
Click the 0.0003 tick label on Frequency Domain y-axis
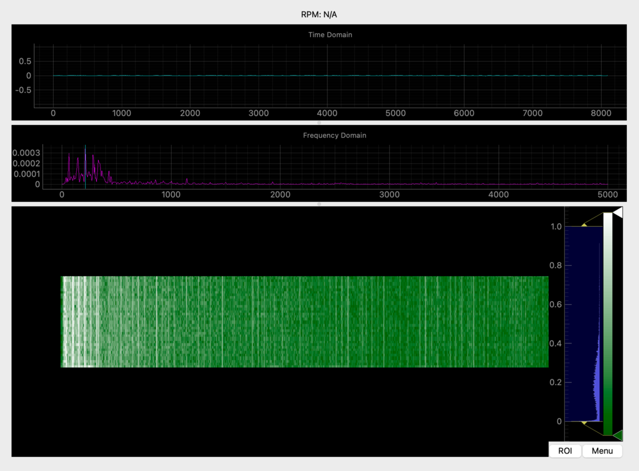pyautogui.click(x=26, y=153)
